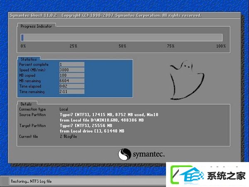
Task: Click the 25% progress marker label
Action: [x=73, y=46]
